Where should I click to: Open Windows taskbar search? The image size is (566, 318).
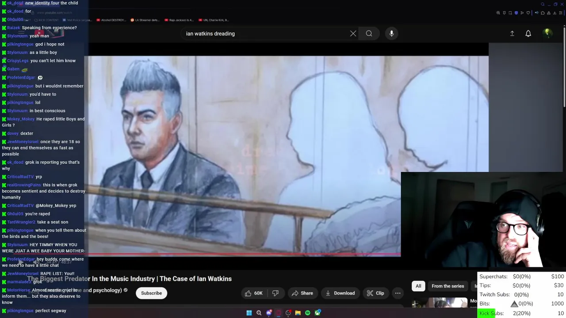click(259, 313)
